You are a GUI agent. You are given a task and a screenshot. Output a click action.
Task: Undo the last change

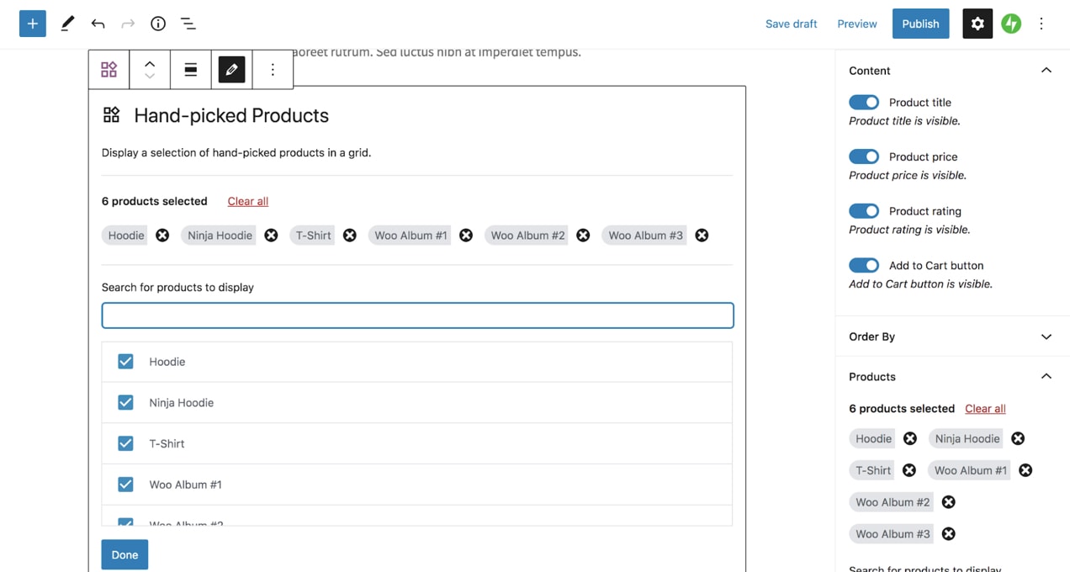(98, 24)
